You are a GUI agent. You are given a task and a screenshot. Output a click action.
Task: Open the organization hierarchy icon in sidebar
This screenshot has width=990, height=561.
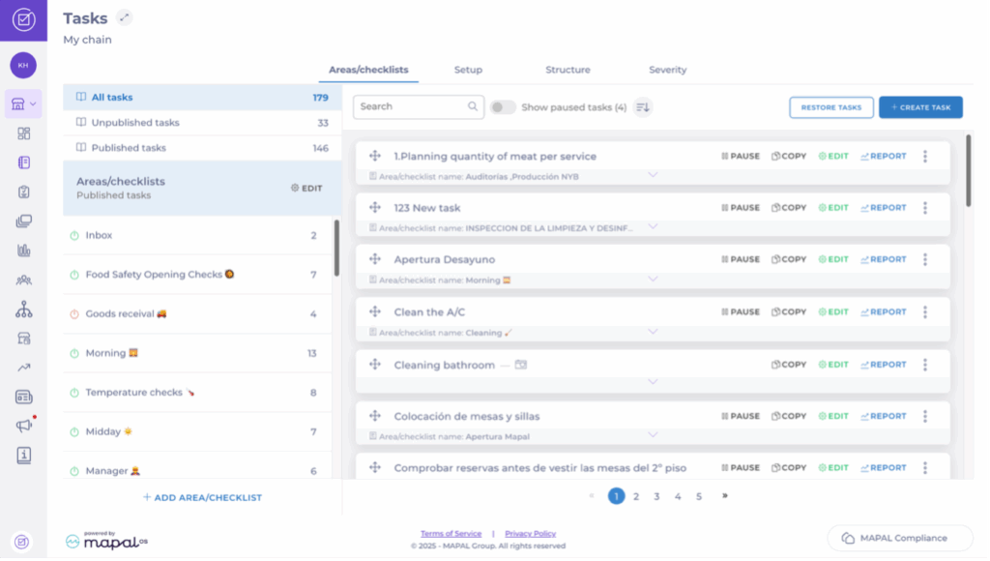[24, 310]
